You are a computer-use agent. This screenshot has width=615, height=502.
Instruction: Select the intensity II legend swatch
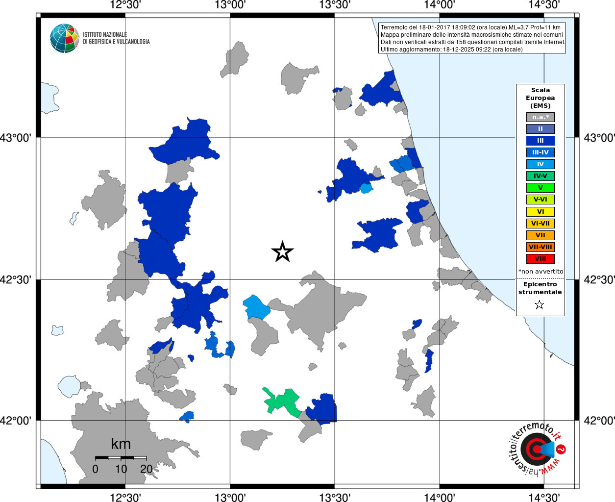541,129
